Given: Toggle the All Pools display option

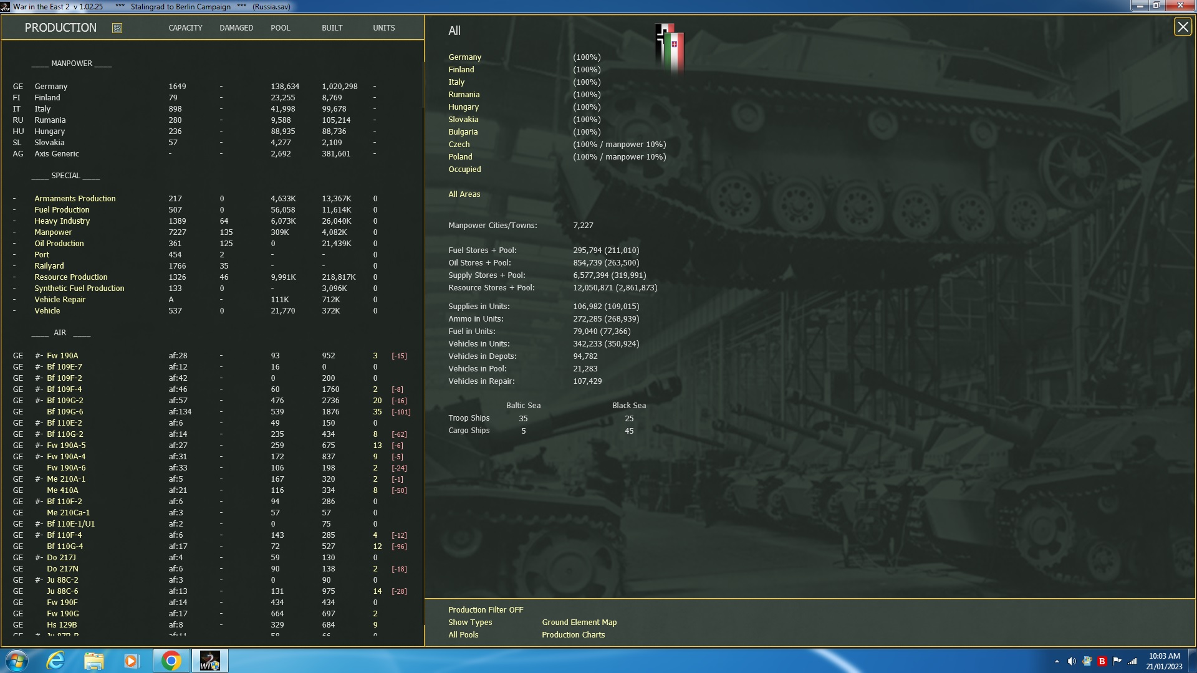Looking at the screenshot, I should (x=463, y=634).
